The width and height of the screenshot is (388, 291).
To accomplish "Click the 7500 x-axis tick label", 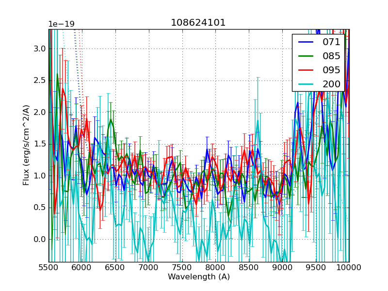I will coord(182,267).
